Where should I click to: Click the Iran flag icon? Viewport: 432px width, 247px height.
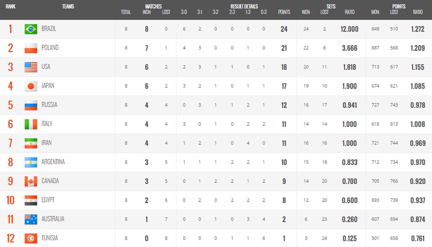[x=31, y=143]
